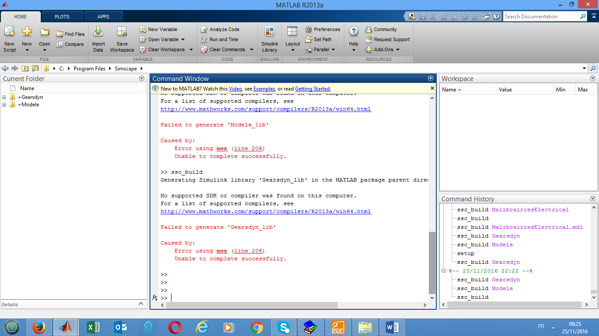
Task: Click Set Path
Action: click(318, 39)
